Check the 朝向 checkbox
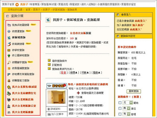This screenshot has height=118, width=157. point(120,103)
